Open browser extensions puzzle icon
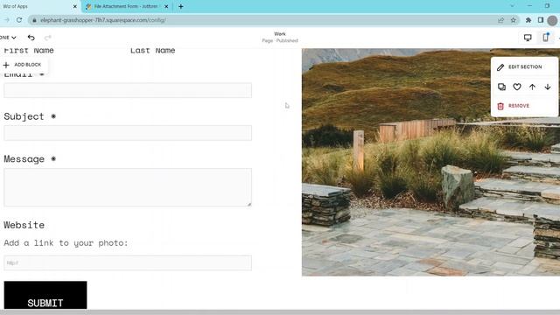 pyautogui.click(x=528, y=20)
